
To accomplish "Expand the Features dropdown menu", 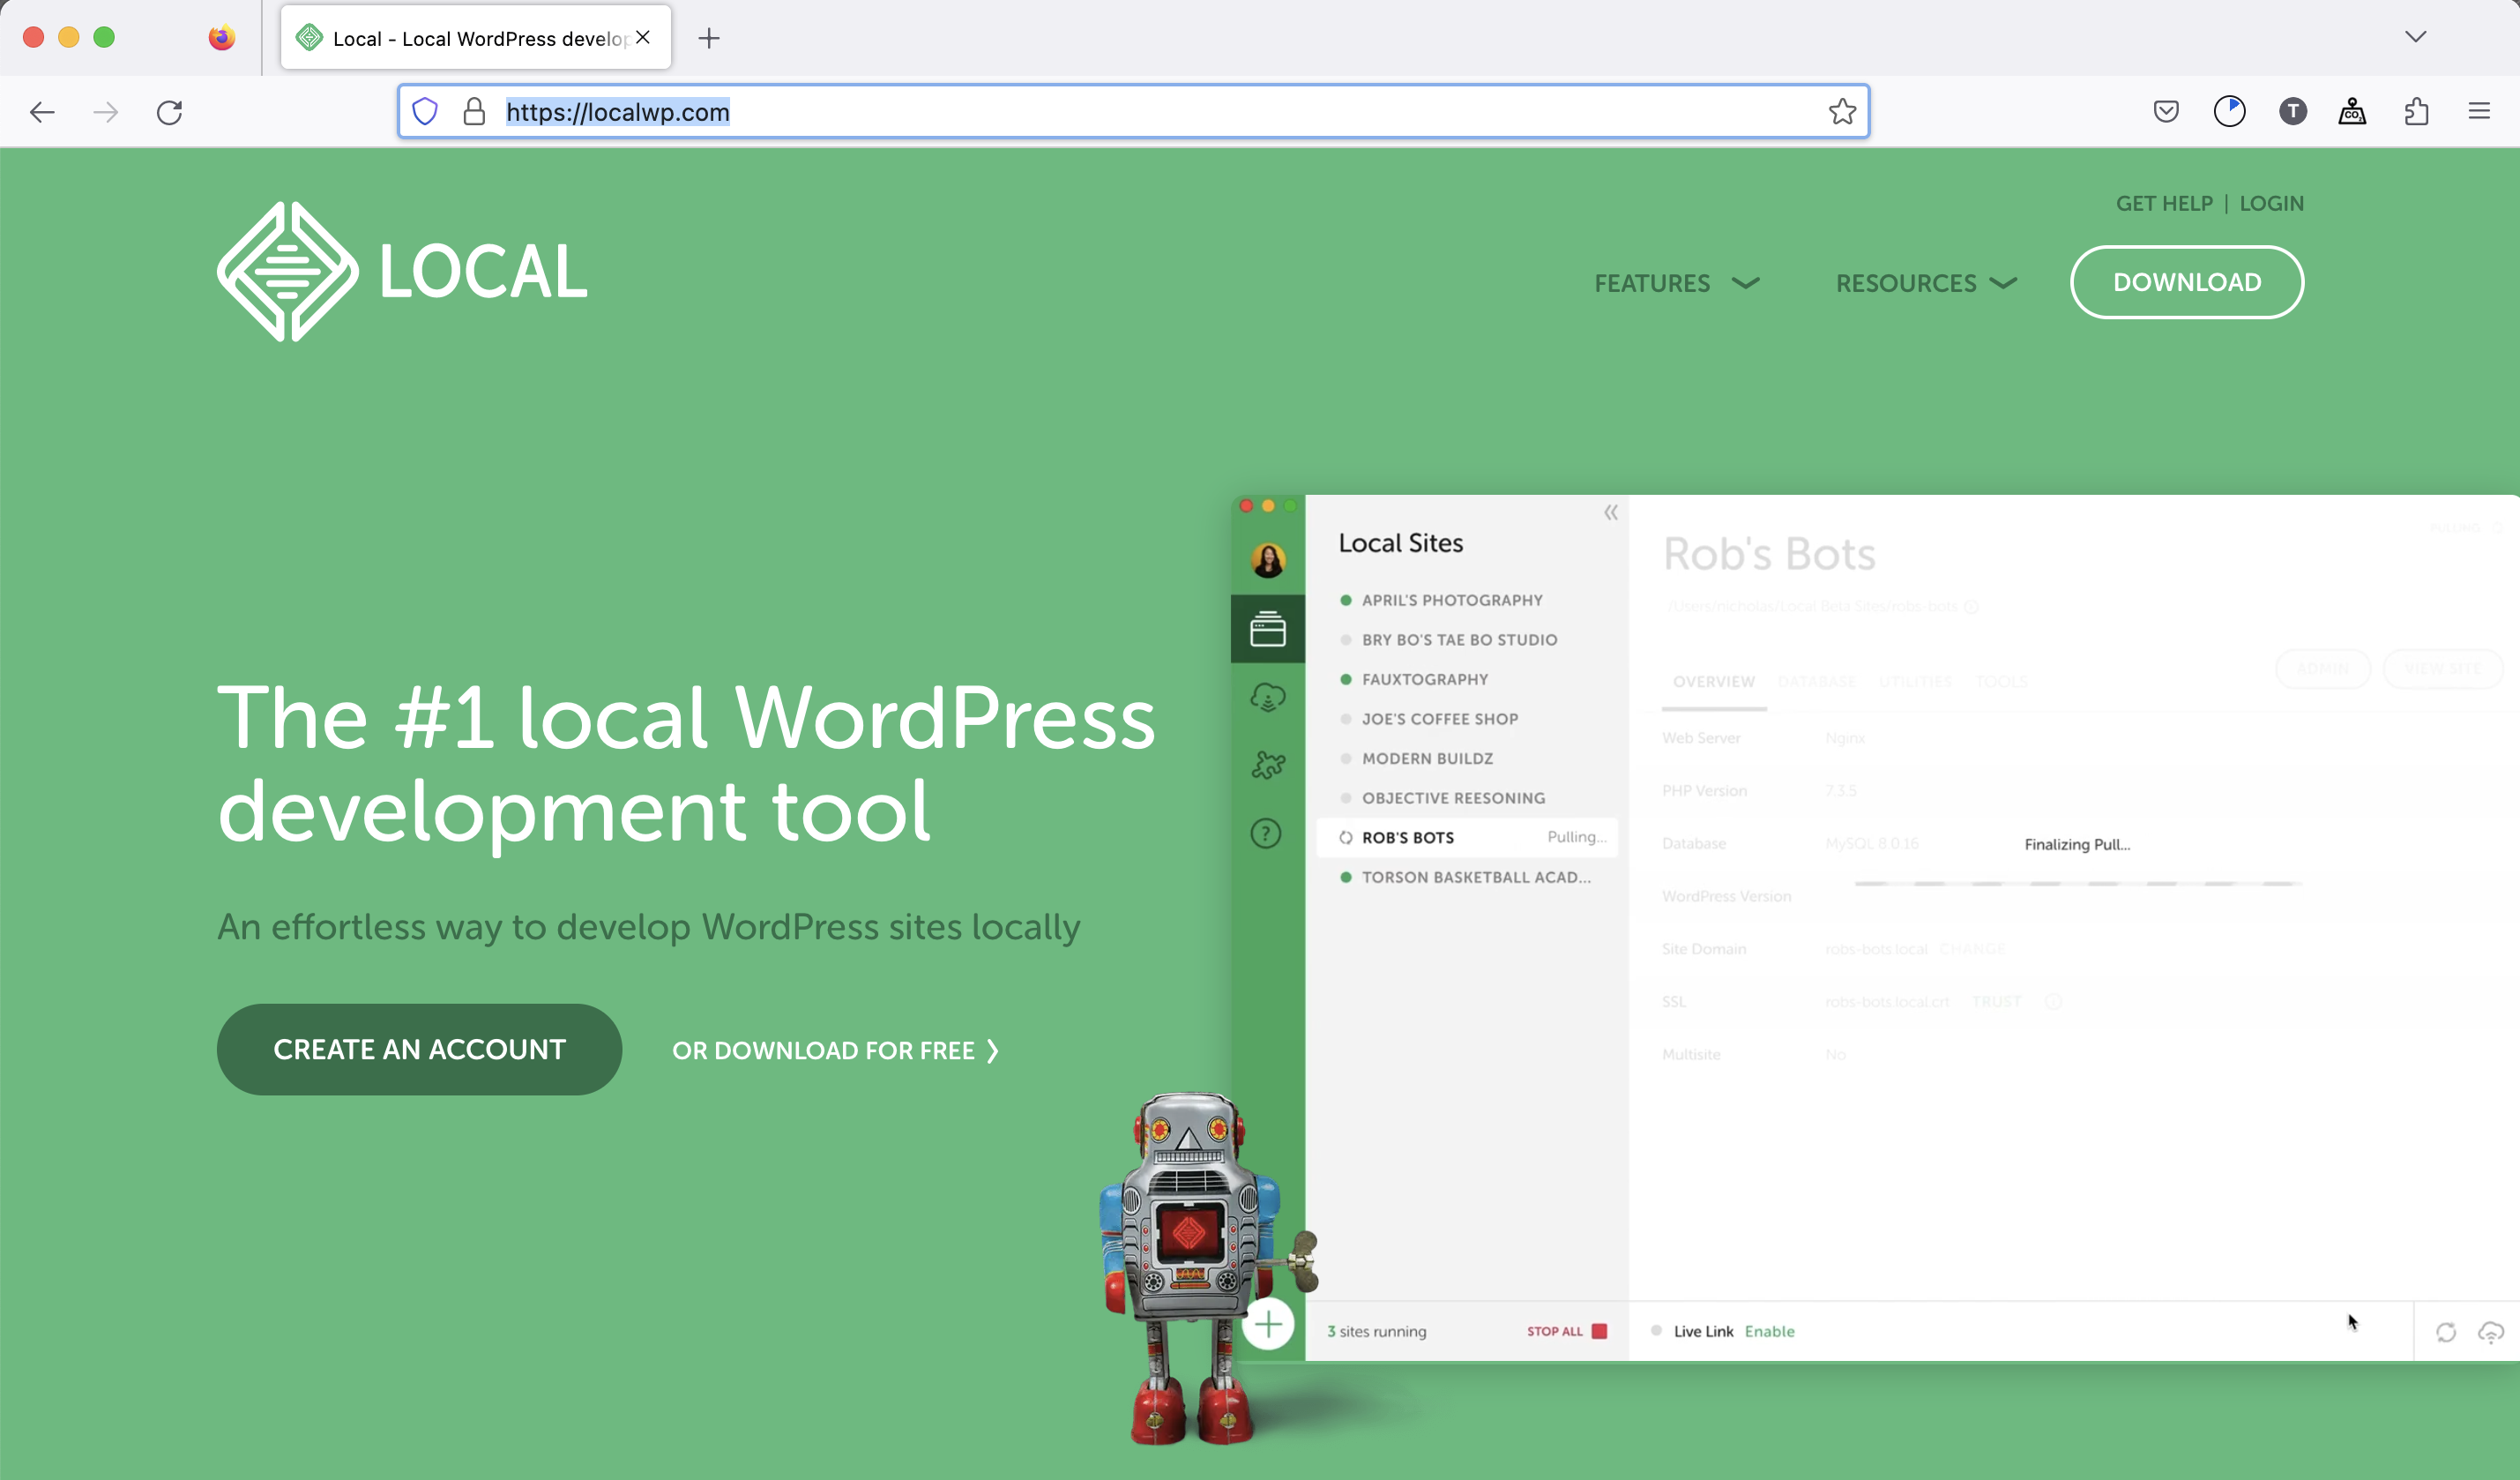I will pos(1677,283).
